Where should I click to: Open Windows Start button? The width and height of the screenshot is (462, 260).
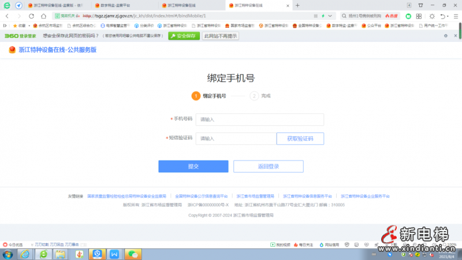click(8, 254)
